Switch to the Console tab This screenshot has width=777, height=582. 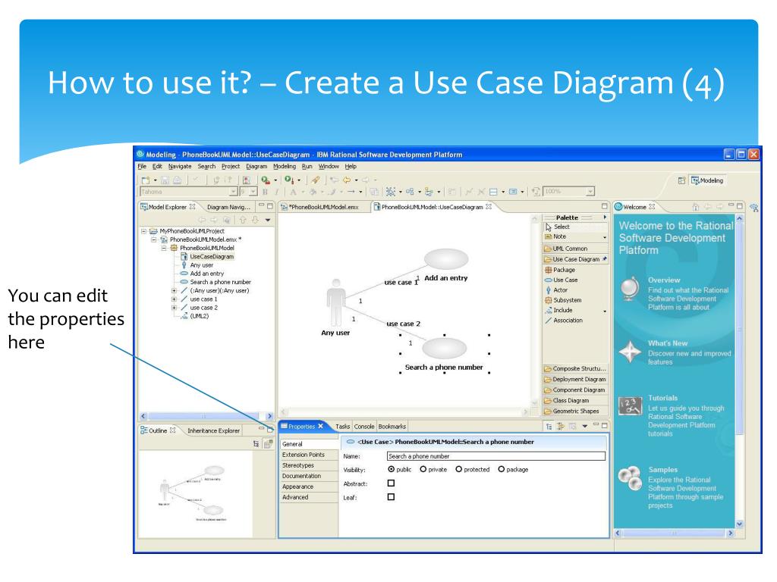click(x=364, y=427)
